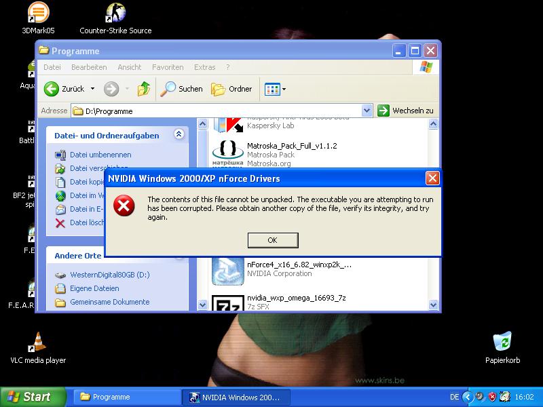Click the Matroska Pack file icon
Image resolution: width=543 pixels, height=407 pixels.
coord(227,154)
